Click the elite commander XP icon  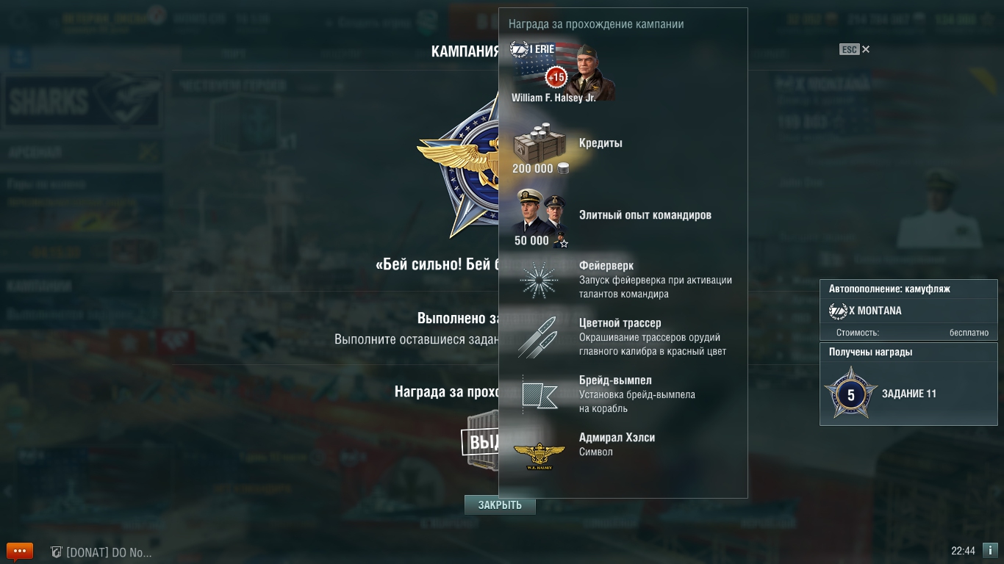540,213
